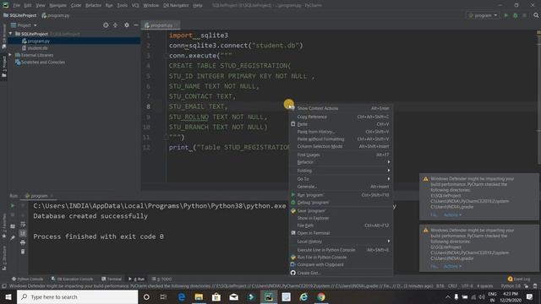Open Actions dropdown in upper notification
Image resolution: width=541 pixels, height=304 pixels.
(x=452, y=215)
